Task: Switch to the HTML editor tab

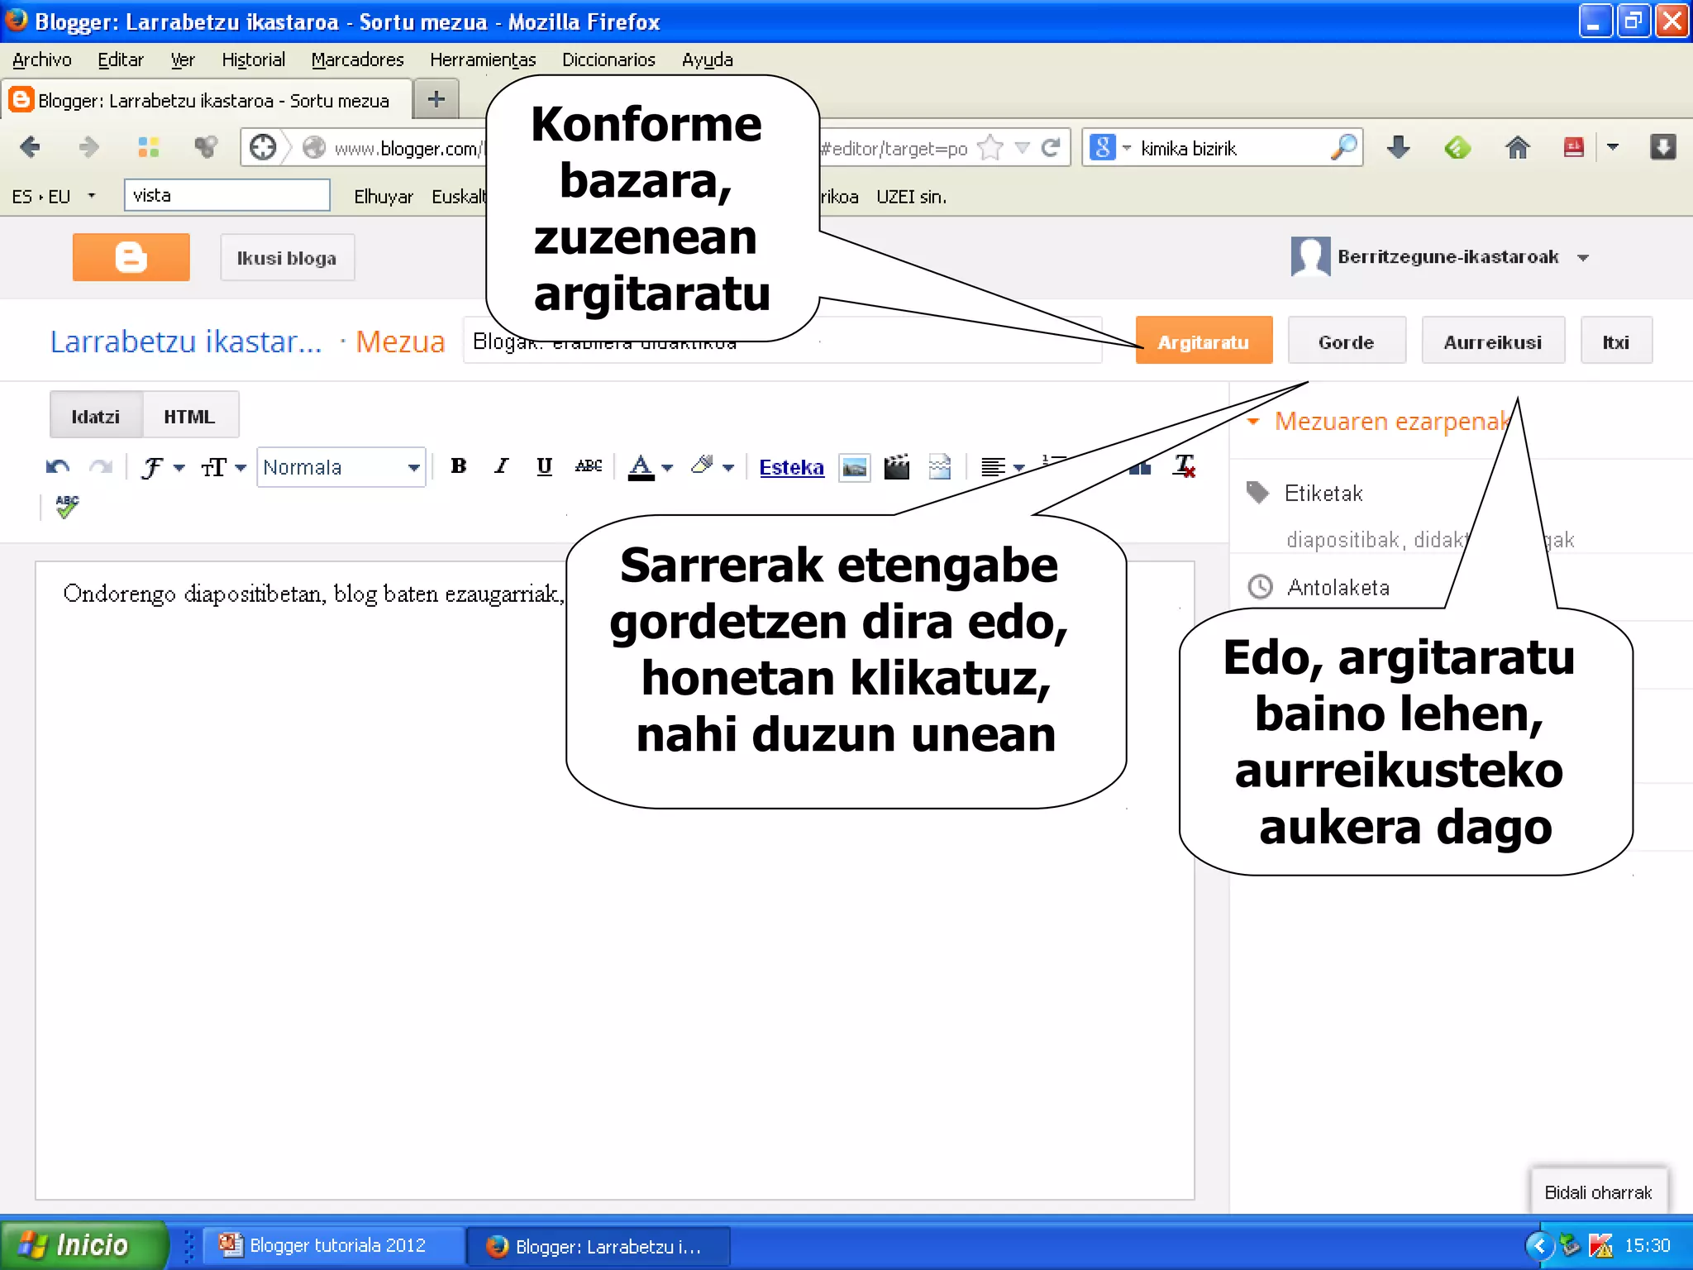Action: (189, 417)
